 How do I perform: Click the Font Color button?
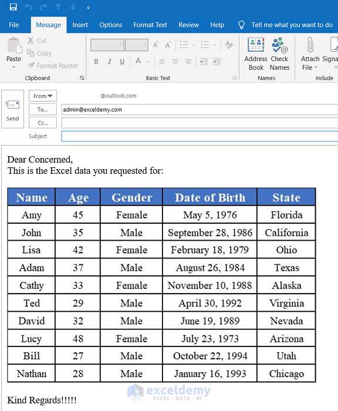[x=138, y=62]
